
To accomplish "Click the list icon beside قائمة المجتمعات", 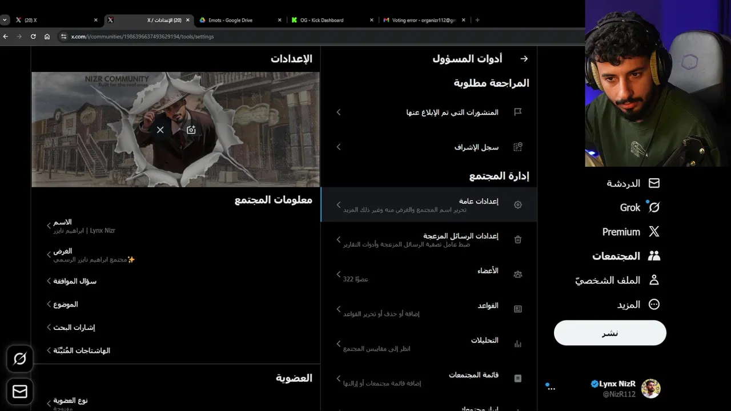I will pyautogui.click(x=518, y=378).
